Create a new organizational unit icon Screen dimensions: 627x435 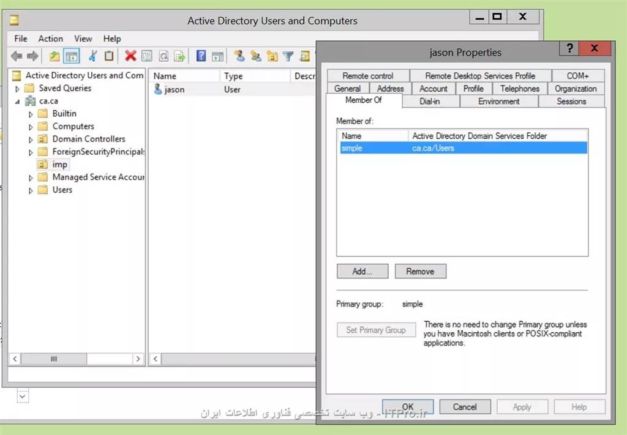[x=272, y=56]
